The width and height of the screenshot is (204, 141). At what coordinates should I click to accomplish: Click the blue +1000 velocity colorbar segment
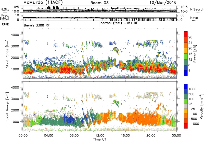pyautogui.click(x=186, y=87)
